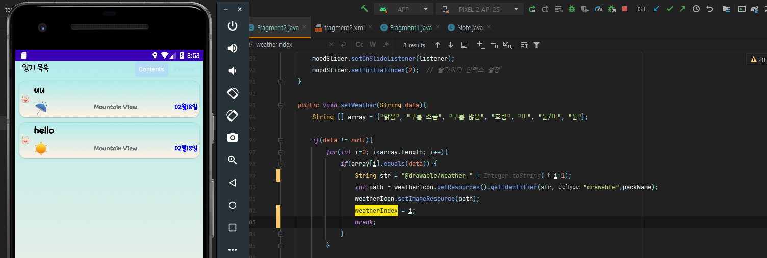767x258 pixels.
Task: Select Contents button in diary app
Action: (151, 70)
